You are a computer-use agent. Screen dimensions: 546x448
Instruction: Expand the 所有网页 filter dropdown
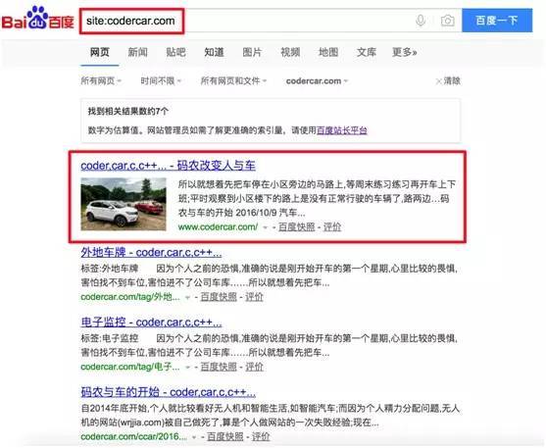[x=101, y=81]
